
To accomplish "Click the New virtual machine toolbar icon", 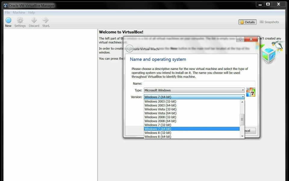I will pos(8,20).
